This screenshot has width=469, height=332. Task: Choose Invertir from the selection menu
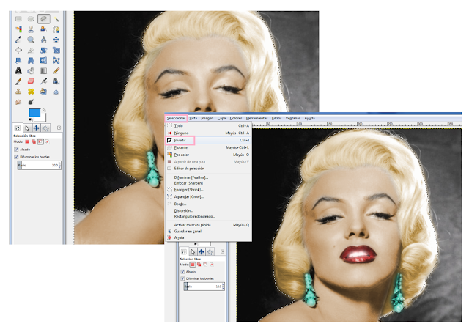click(x=180, y=140)
